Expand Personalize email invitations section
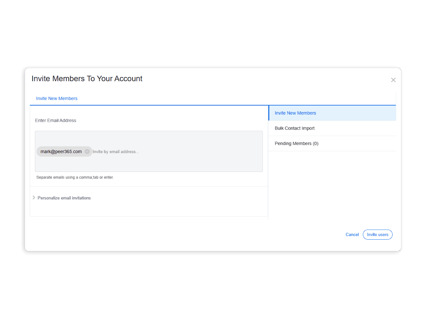This screenshot has height=319, width=426. click(61, 198)
